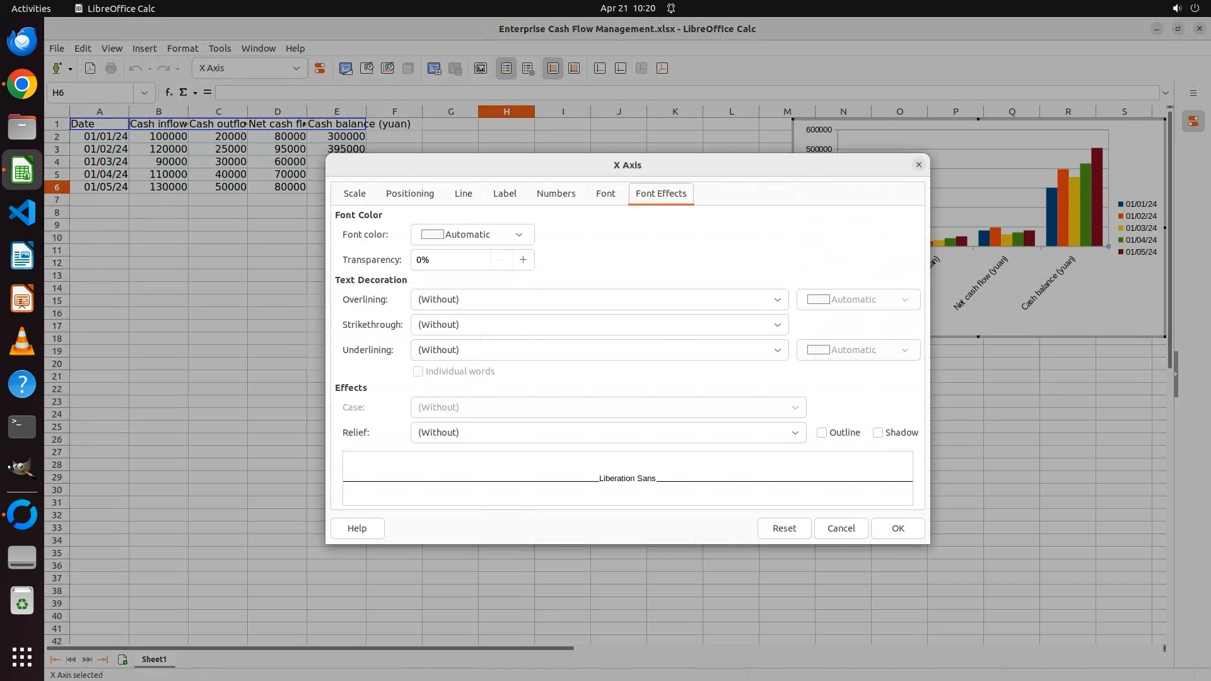Open the Numbers tab

[x=556, y=194]
